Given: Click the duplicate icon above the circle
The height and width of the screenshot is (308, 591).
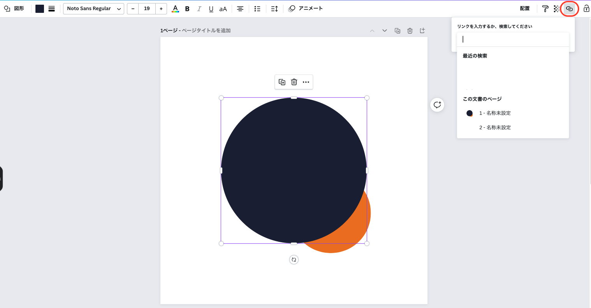Looking at the screenshot, I should pyautogui.click(x=282, y=82).
